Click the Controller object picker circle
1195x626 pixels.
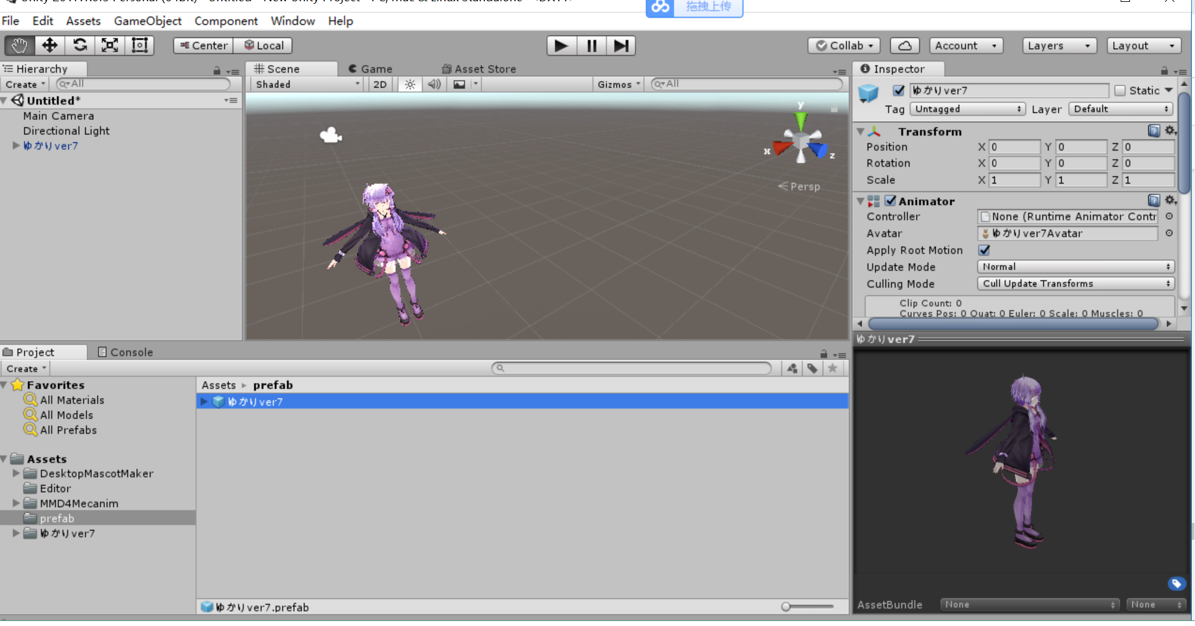(x=1169, y=216)
